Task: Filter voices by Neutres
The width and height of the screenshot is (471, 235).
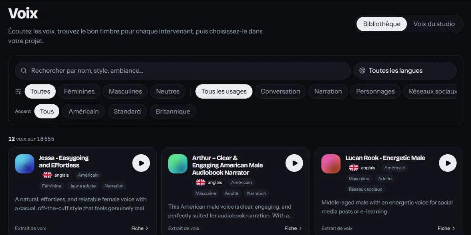Action: 168,92
